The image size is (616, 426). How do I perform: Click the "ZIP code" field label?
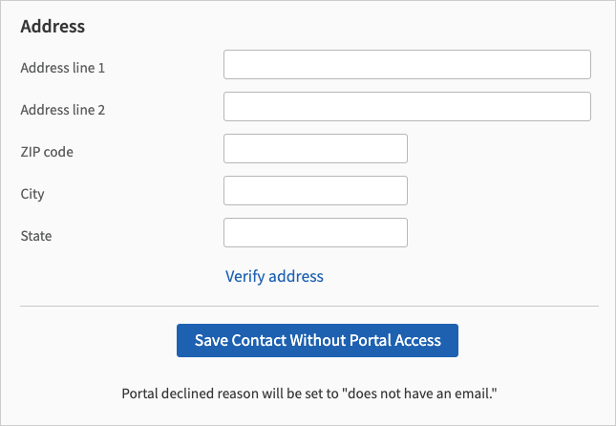pyautogui.click(x=47, y=152)
